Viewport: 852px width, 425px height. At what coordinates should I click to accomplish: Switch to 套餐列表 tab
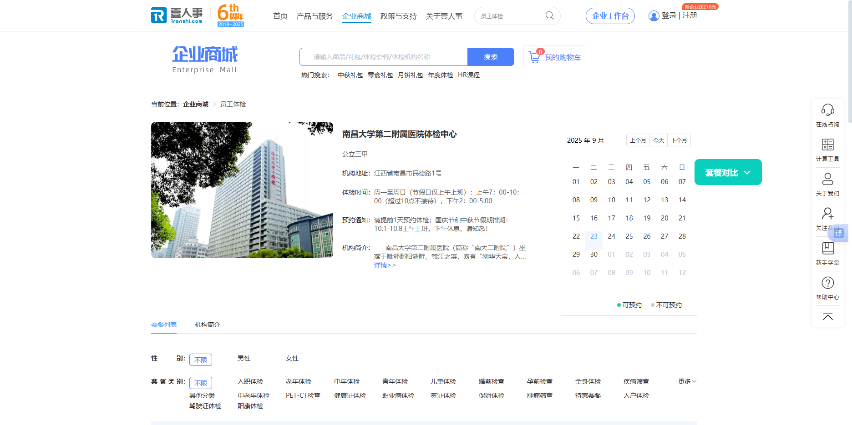pyautogui.click(x=164, y=325)
